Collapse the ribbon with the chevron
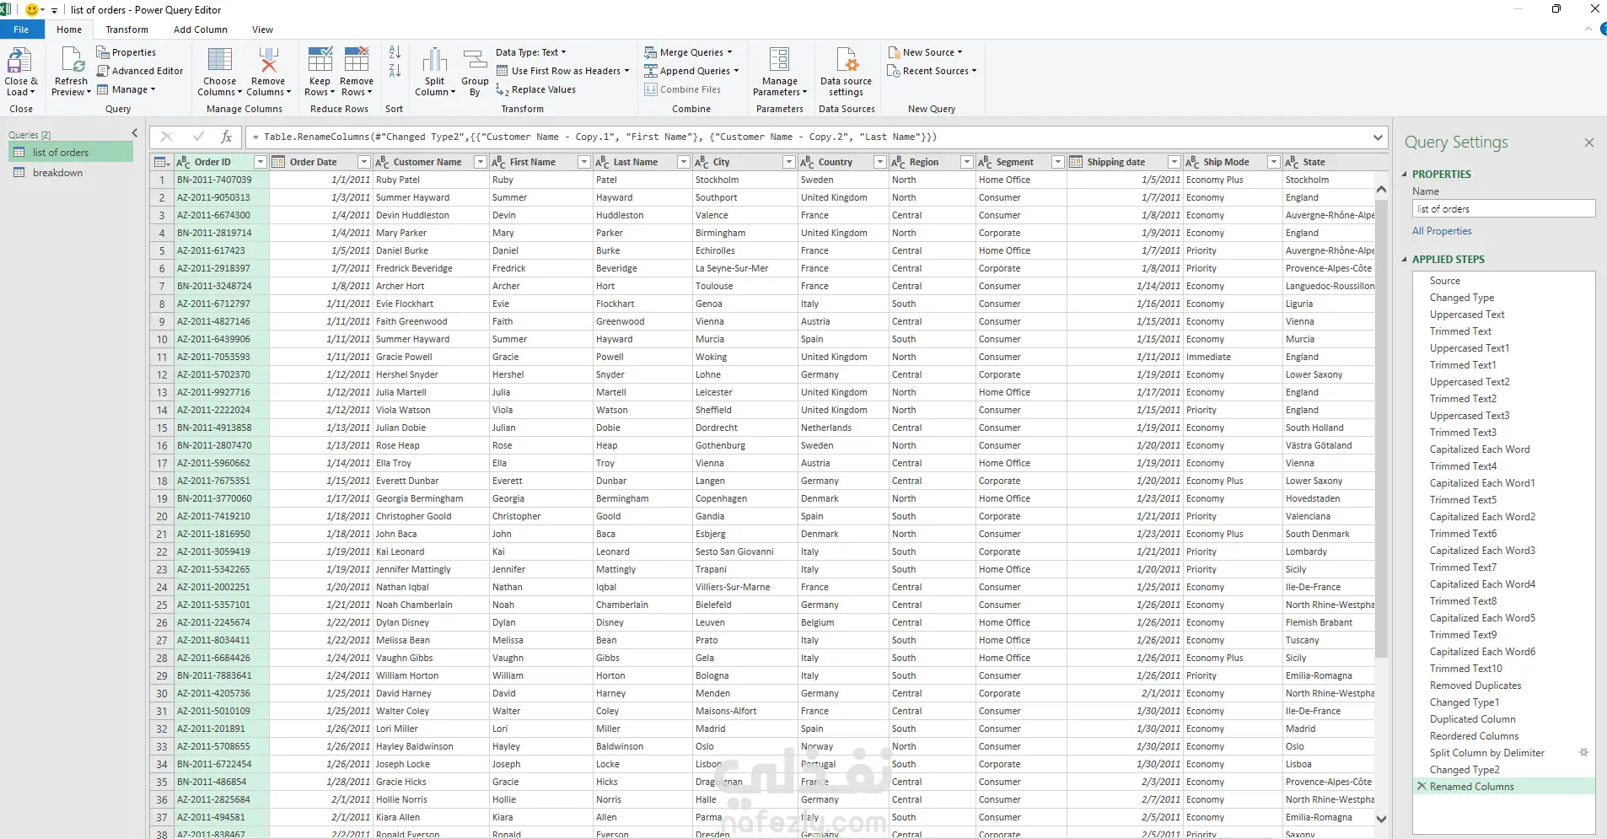 pyautogui.click(x=1588, y=30)
